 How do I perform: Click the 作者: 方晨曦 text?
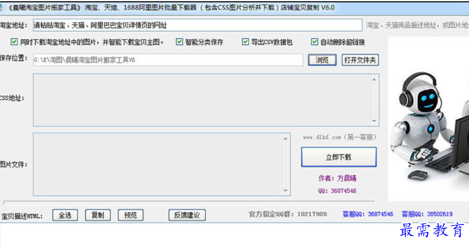tap(337, 178)
